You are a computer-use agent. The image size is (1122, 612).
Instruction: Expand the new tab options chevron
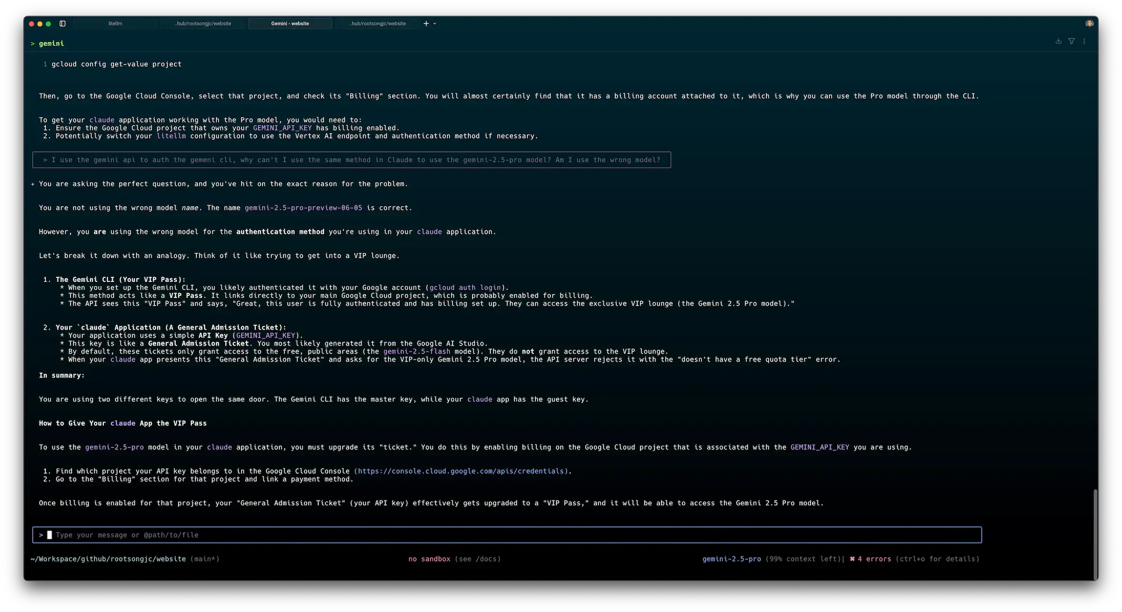tap(435, 23)
